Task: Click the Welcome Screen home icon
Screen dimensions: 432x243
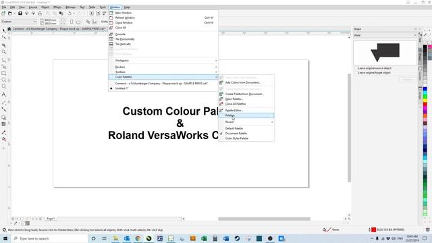Action: 9,28
